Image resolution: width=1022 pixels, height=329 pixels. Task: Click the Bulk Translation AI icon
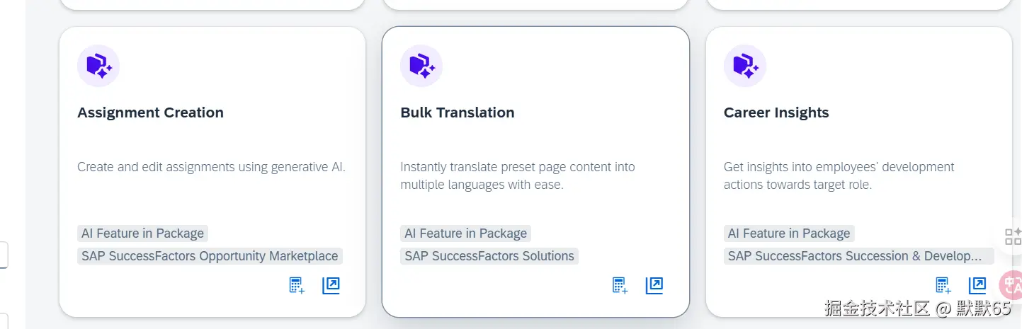coord(421,66)
